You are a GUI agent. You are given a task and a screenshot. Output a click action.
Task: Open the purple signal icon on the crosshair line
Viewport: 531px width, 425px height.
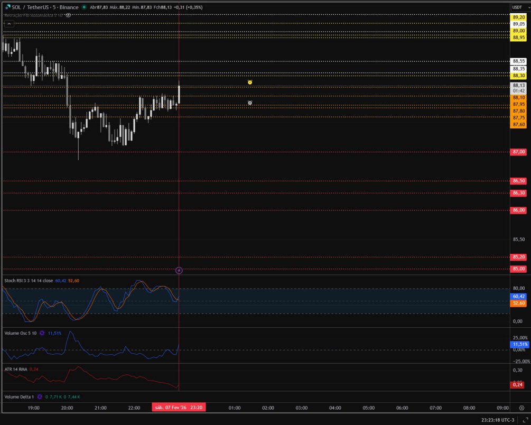tap(179, 271)
